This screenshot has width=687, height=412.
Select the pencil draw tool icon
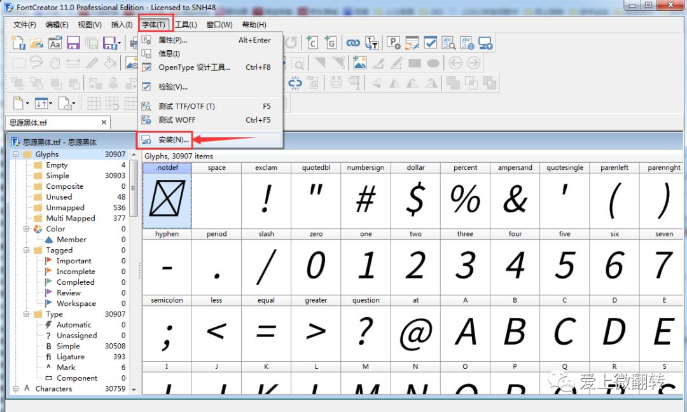pyautogui.click(x=92, y=63)
